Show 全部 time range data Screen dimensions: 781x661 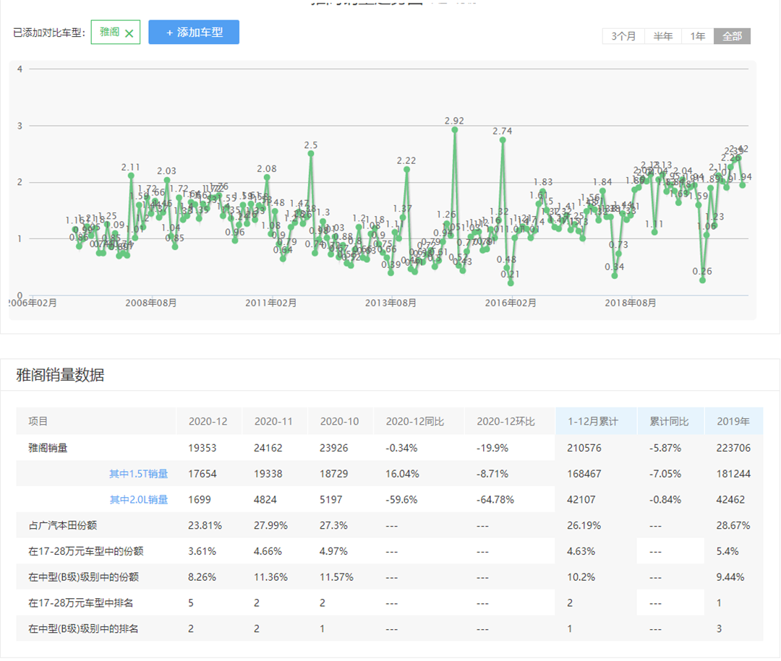point(732,36)
